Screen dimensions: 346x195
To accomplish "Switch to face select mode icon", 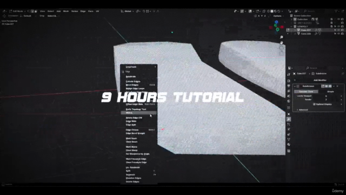I will coord(36,11).
